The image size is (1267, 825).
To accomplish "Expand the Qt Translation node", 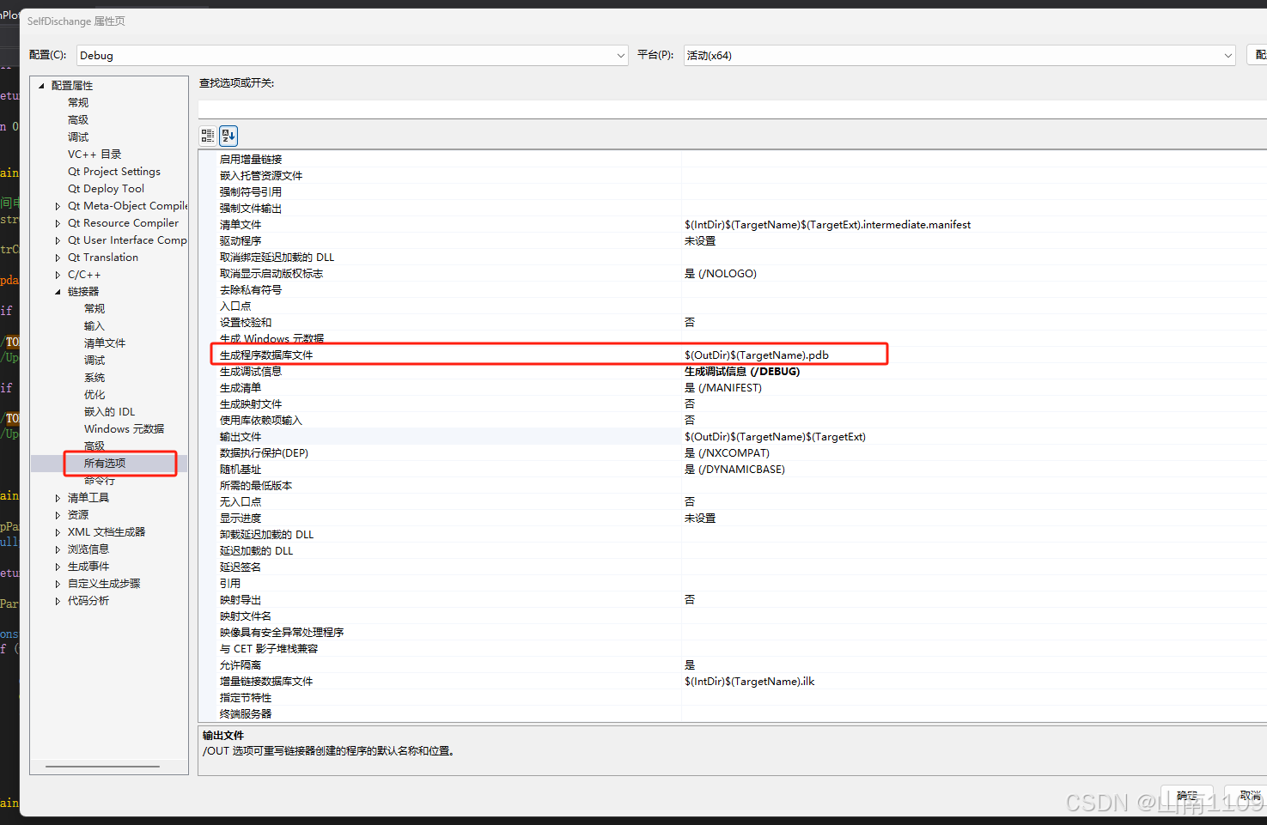I will 58,258.
